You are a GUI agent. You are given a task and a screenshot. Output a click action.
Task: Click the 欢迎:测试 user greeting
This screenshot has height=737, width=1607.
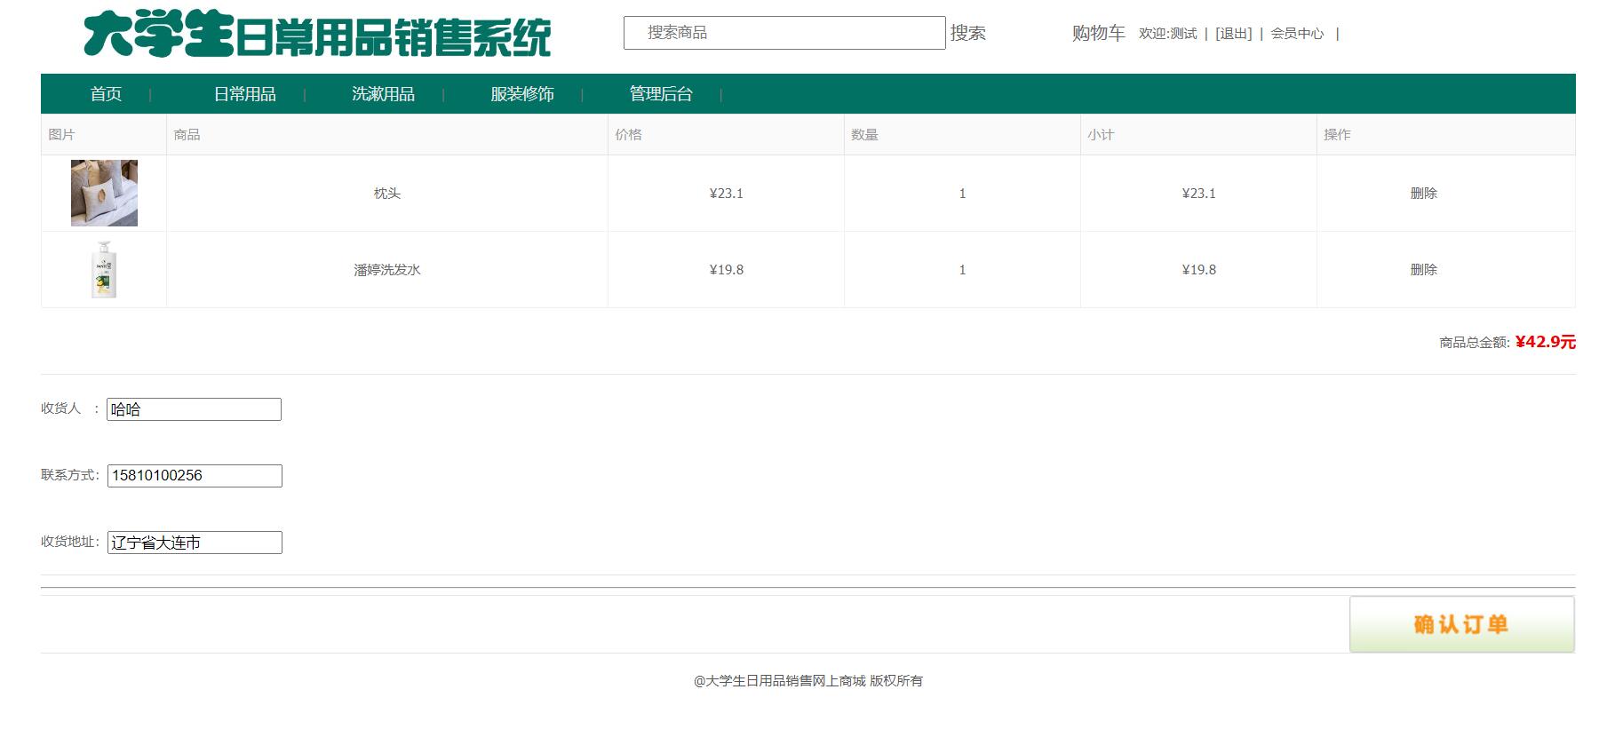(x=1167, y=34)
